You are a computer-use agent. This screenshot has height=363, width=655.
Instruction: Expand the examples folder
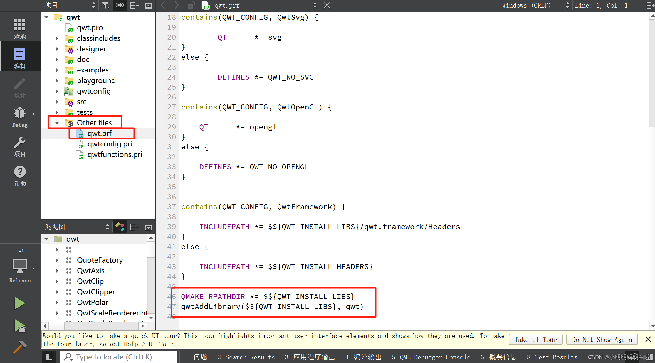click(57, 70)
